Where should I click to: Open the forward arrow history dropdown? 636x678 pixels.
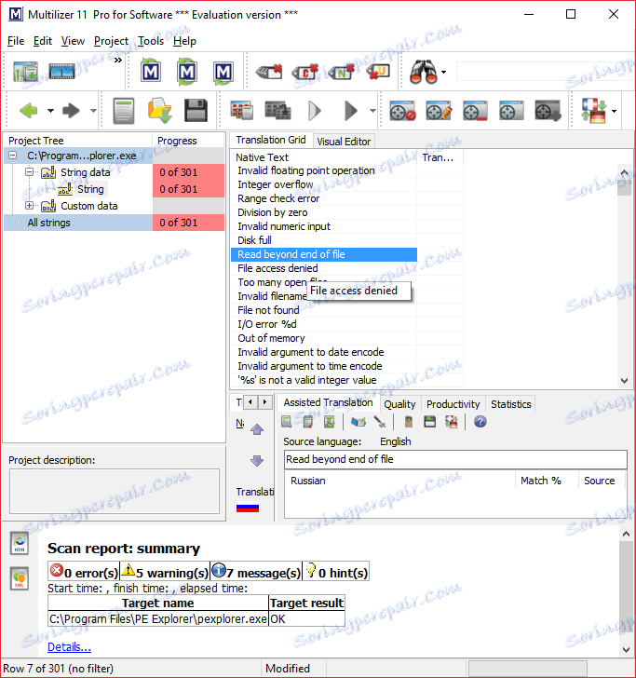pyautogui.click(x=93, y=111)
